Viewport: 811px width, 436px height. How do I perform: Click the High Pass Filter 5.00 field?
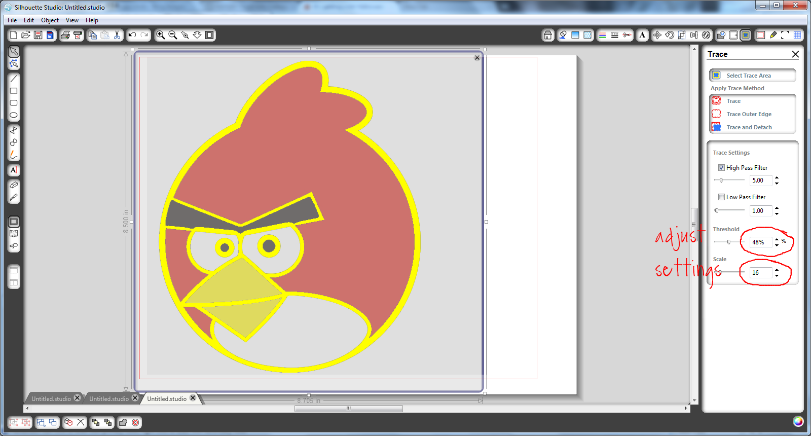click(x=761, y=180)
